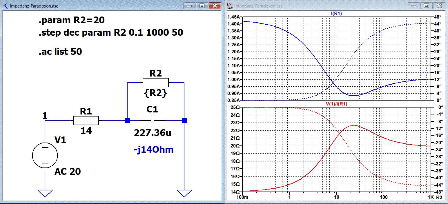Click 48° on upper right phase axis
Viewport: 448px width, 204px height.
coord(437,17)
